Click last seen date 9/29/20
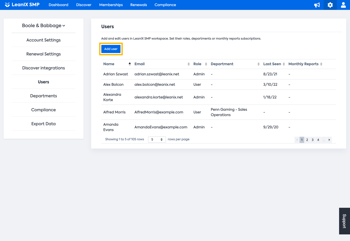Screen dimensions: 350x241 (271, 127)
